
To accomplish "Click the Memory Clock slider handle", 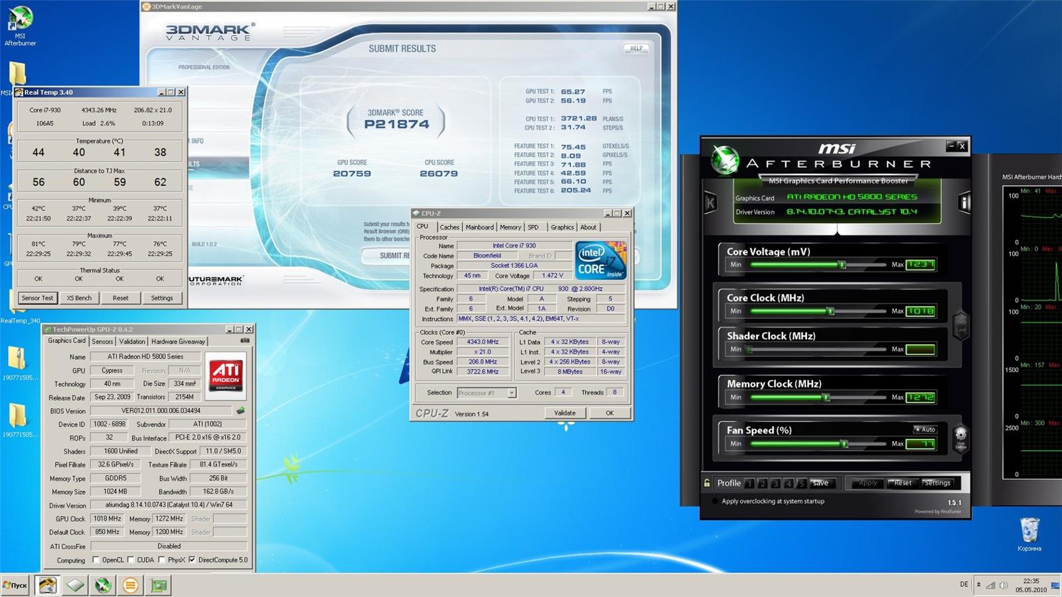I will coord(826,397).
